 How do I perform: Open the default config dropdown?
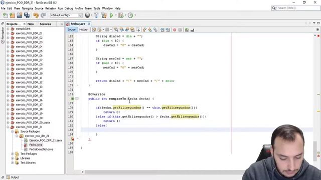[66, 15]
